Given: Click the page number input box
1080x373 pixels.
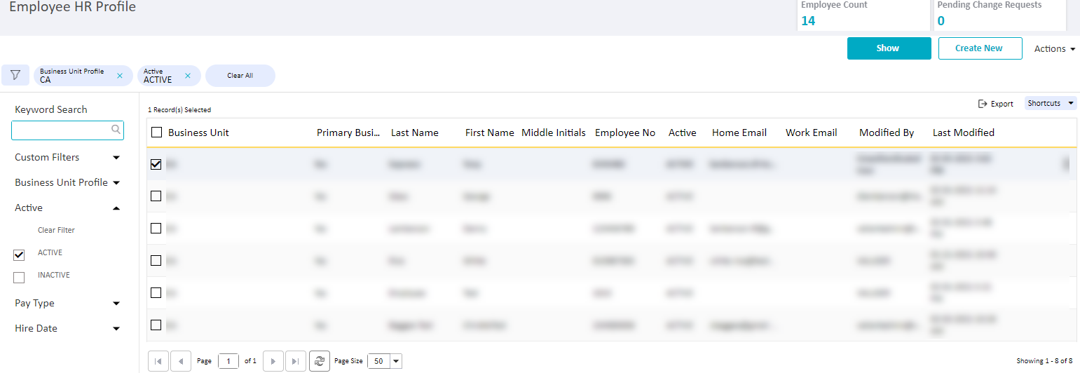Looking at the screenshot, I should click(228, 361).
